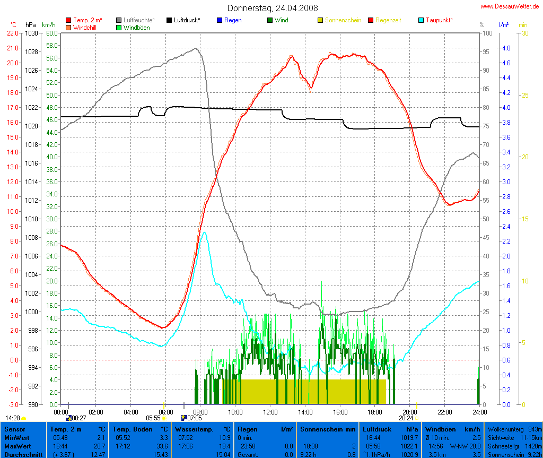The width and height of the screenshot is (543, 458).
Task: Click the Sonnenschein min table header
Action: (328, 429)
